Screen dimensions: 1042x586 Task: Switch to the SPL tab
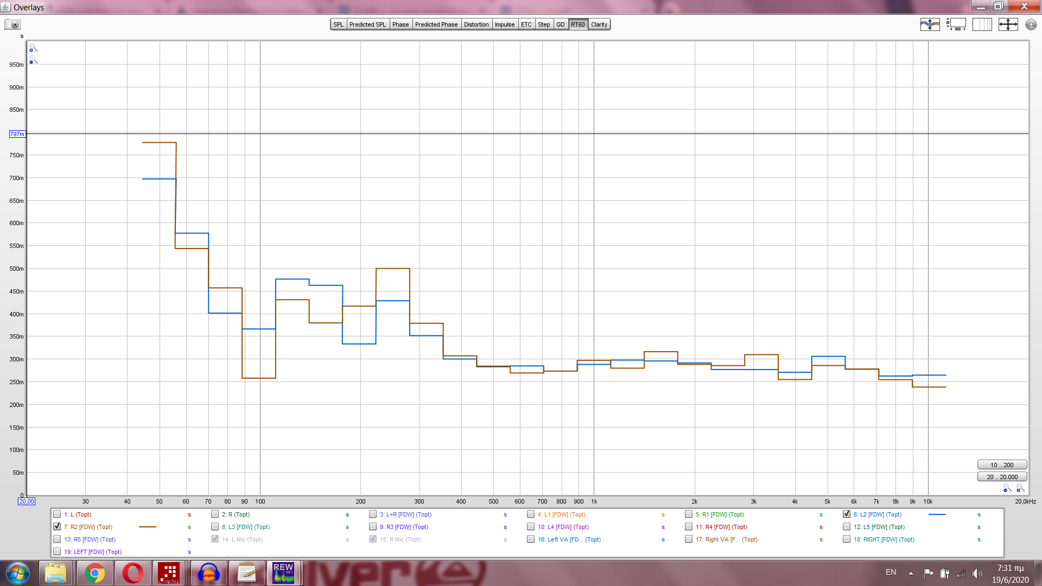(338, 24)
